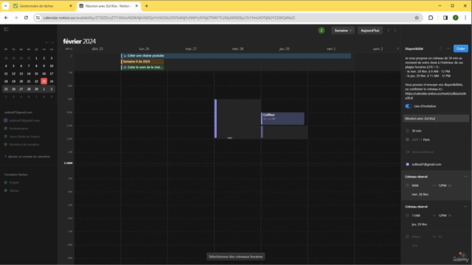Open the Créer une chaîne youtube event

[x=236, y=56]
